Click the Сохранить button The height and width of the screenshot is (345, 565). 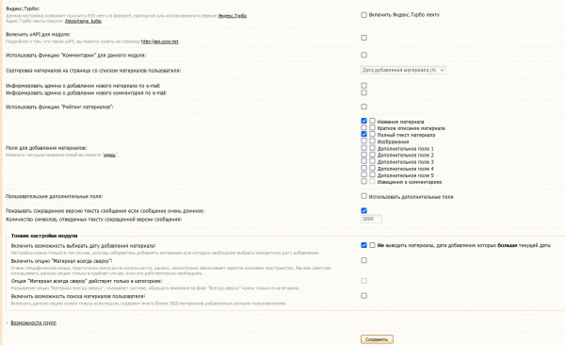pyautogui.click(x=377, y=339)
